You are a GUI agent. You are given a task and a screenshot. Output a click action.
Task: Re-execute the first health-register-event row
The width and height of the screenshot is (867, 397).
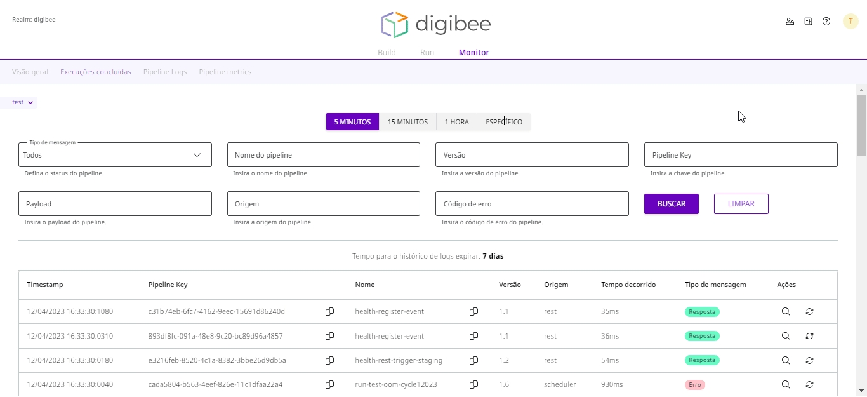(809, 312)
